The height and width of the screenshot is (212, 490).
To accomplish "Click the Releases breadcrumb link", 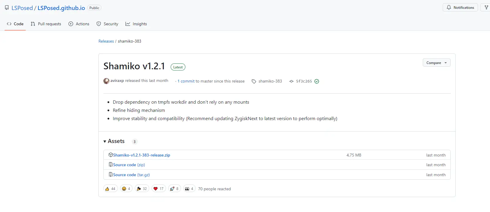I will pyautogui.click(x=106, y=41).
